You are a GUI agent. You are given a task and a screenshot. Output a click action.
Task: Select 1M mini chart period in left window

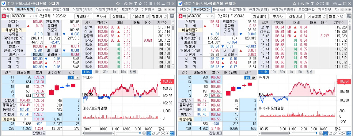77,78
